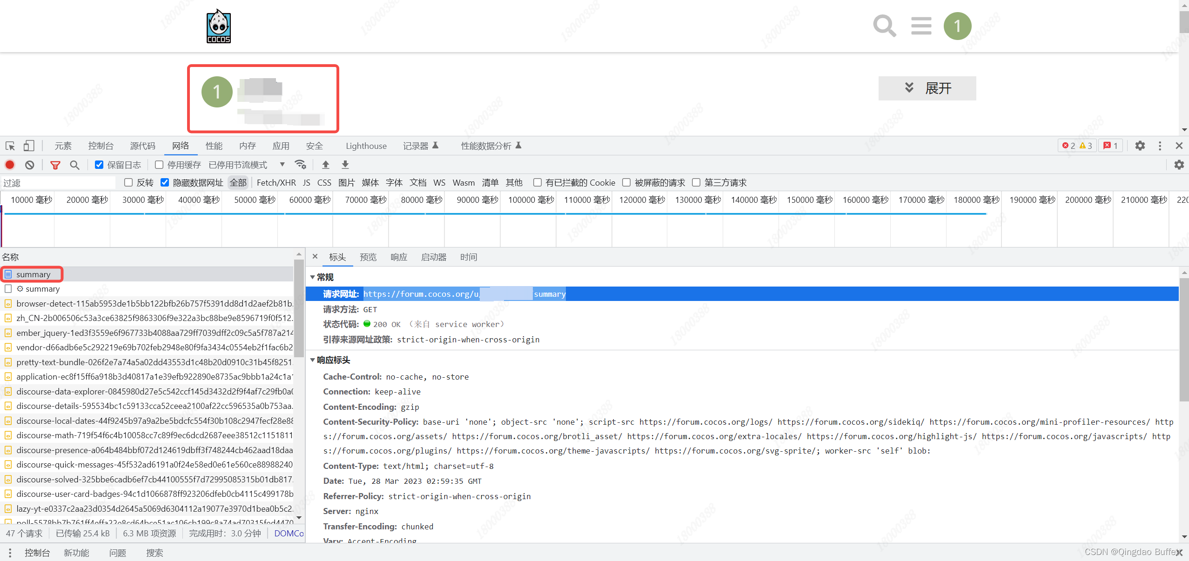The height and width of the screenshot is (561, 1189).
Task: Clear the network log
Action: [x=30, y=165]
